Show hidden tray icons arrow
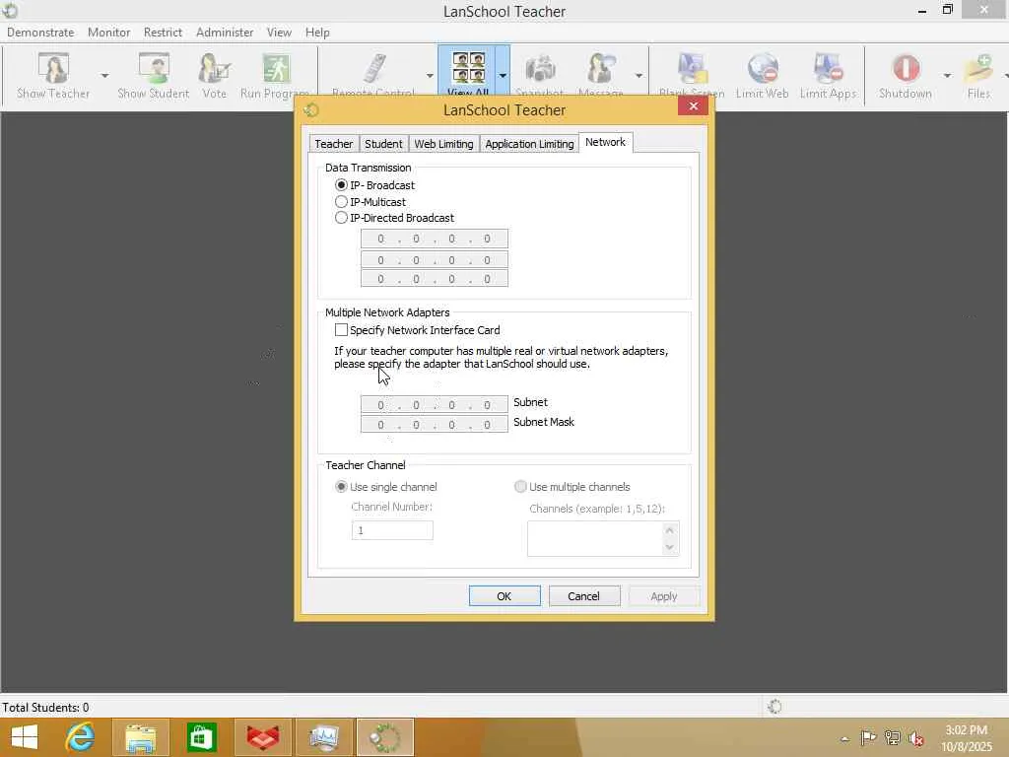Screen dimensions: 1009x757 click(x=844, y=739)
